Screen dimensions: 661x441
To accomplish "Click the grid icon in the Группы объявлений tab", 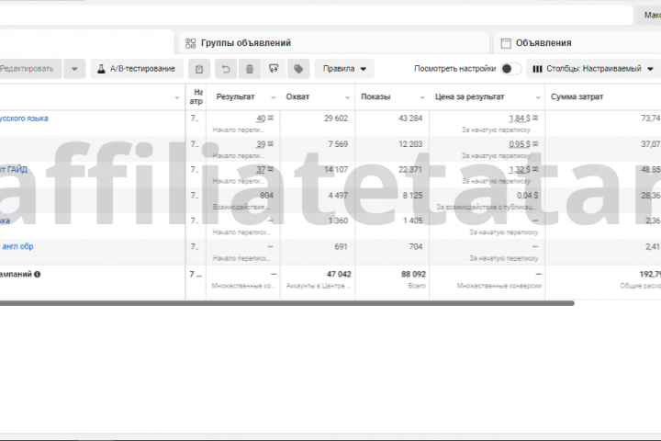I will coord(191,43).
